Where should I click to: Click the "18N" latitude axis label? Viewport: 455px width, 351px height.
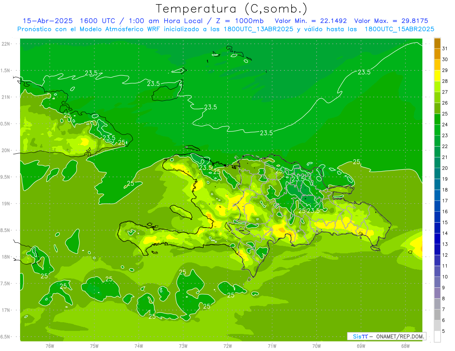[x=6, y=257]
